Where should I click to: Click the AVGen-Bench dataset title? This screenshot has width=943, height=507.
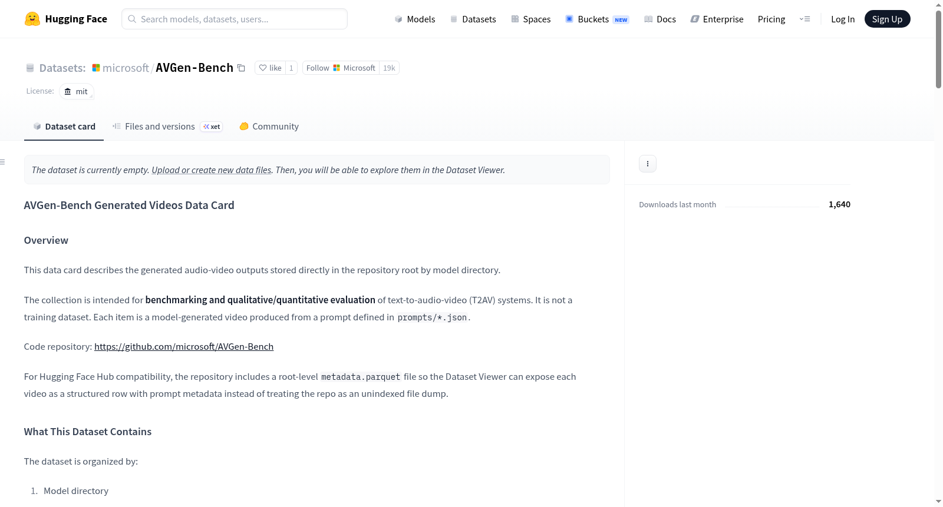point(194,68)
